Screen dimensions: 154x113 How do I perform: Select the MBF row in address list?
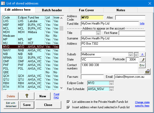pyautogui.click(x=31, y=25)
